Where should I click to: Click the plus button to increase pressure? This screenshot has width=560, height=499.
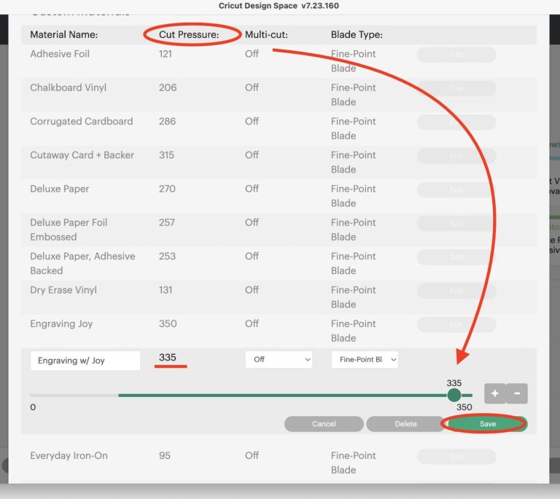point(494,394)
